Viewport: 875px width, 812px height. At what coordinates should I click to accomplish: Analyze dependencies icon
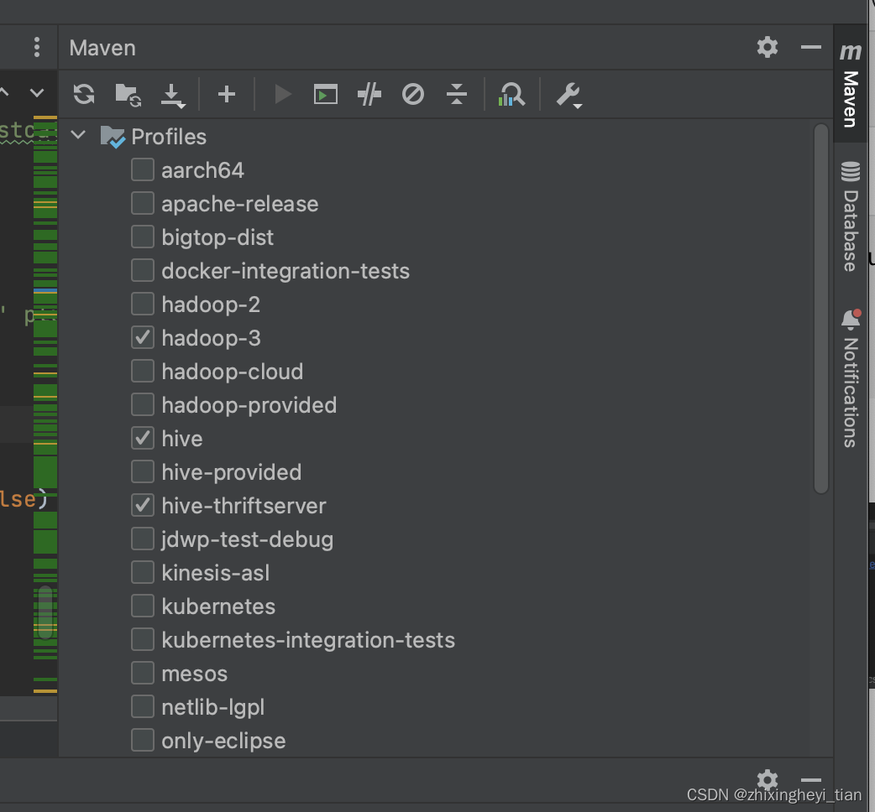(x=511, y=94)
